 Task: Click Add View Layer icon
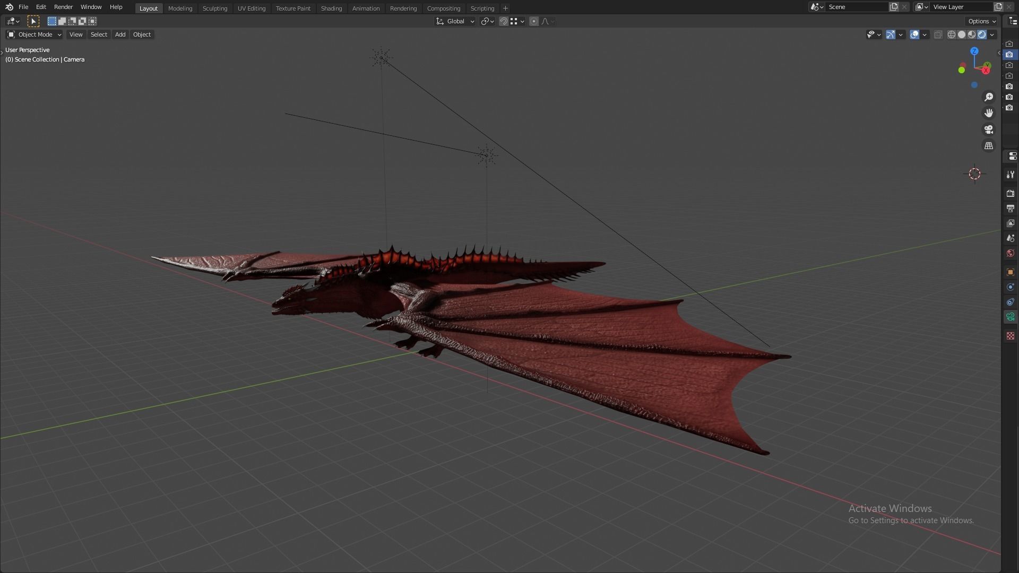click(x=998, y=7)
